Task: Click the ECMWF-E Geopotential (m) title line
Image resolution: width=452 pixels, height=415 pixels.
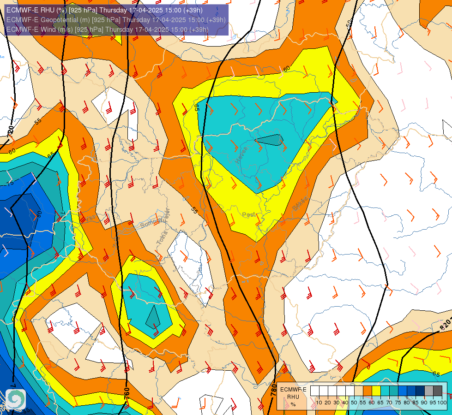Action: [x=116, y=20]
